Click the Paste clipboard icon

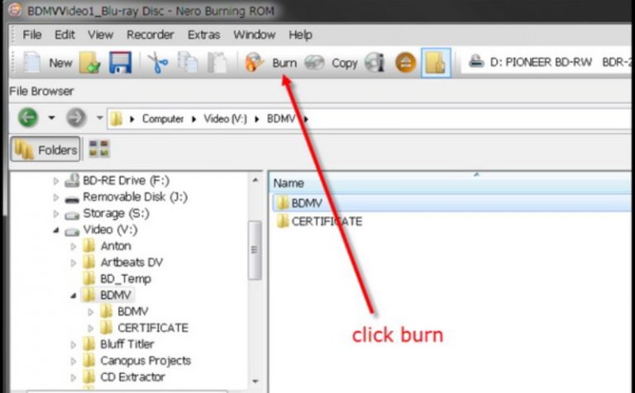click(x=217, y=63)
